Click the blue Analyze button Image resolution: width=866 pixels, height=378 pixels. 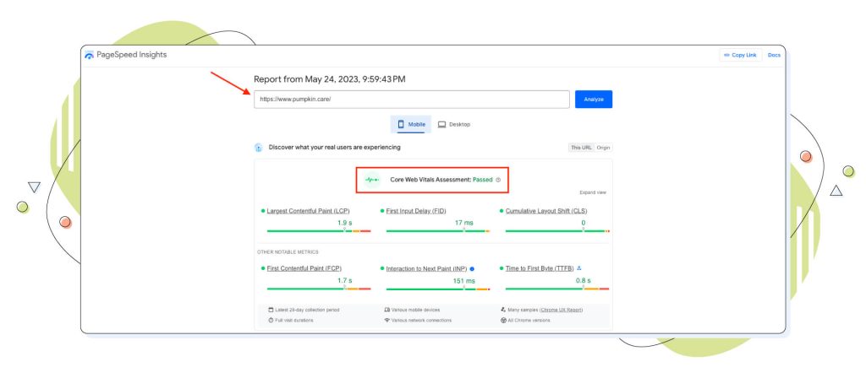click(x=593, y=100)
